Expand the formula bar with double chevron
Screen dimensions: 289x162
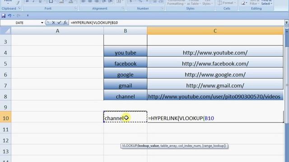click(286, 22)
